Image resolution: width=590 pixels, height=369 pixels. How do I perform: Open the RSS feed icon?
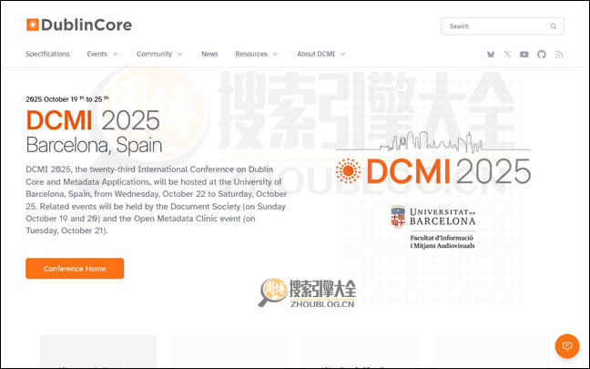(559, 55)
